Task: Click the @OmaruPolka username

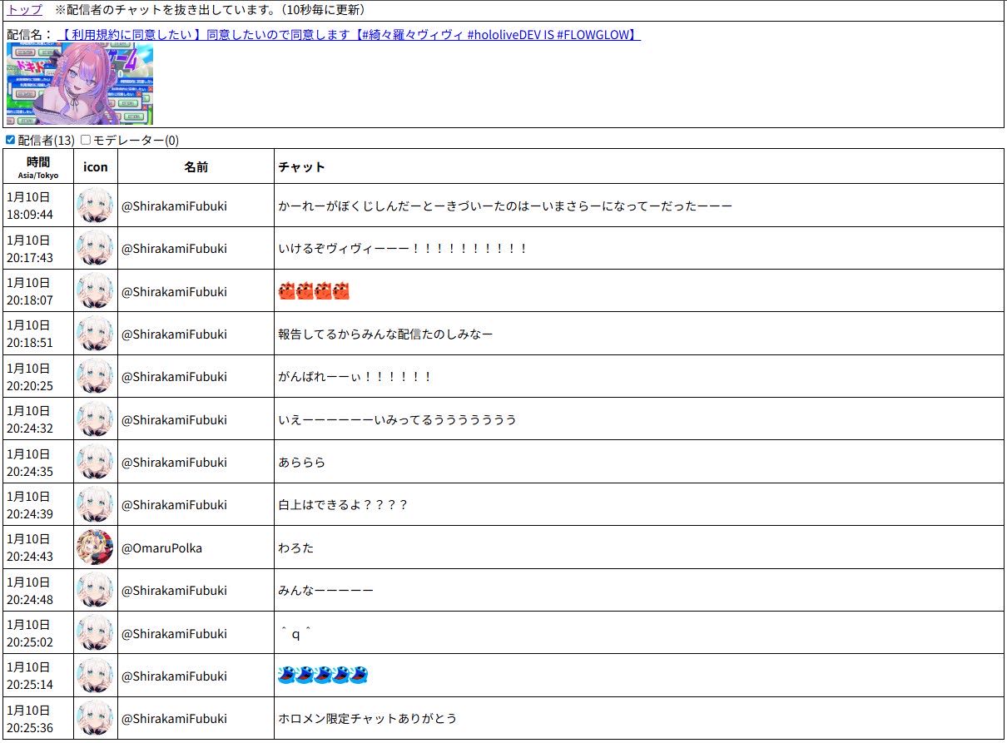Action: click(x=161, y=548)
